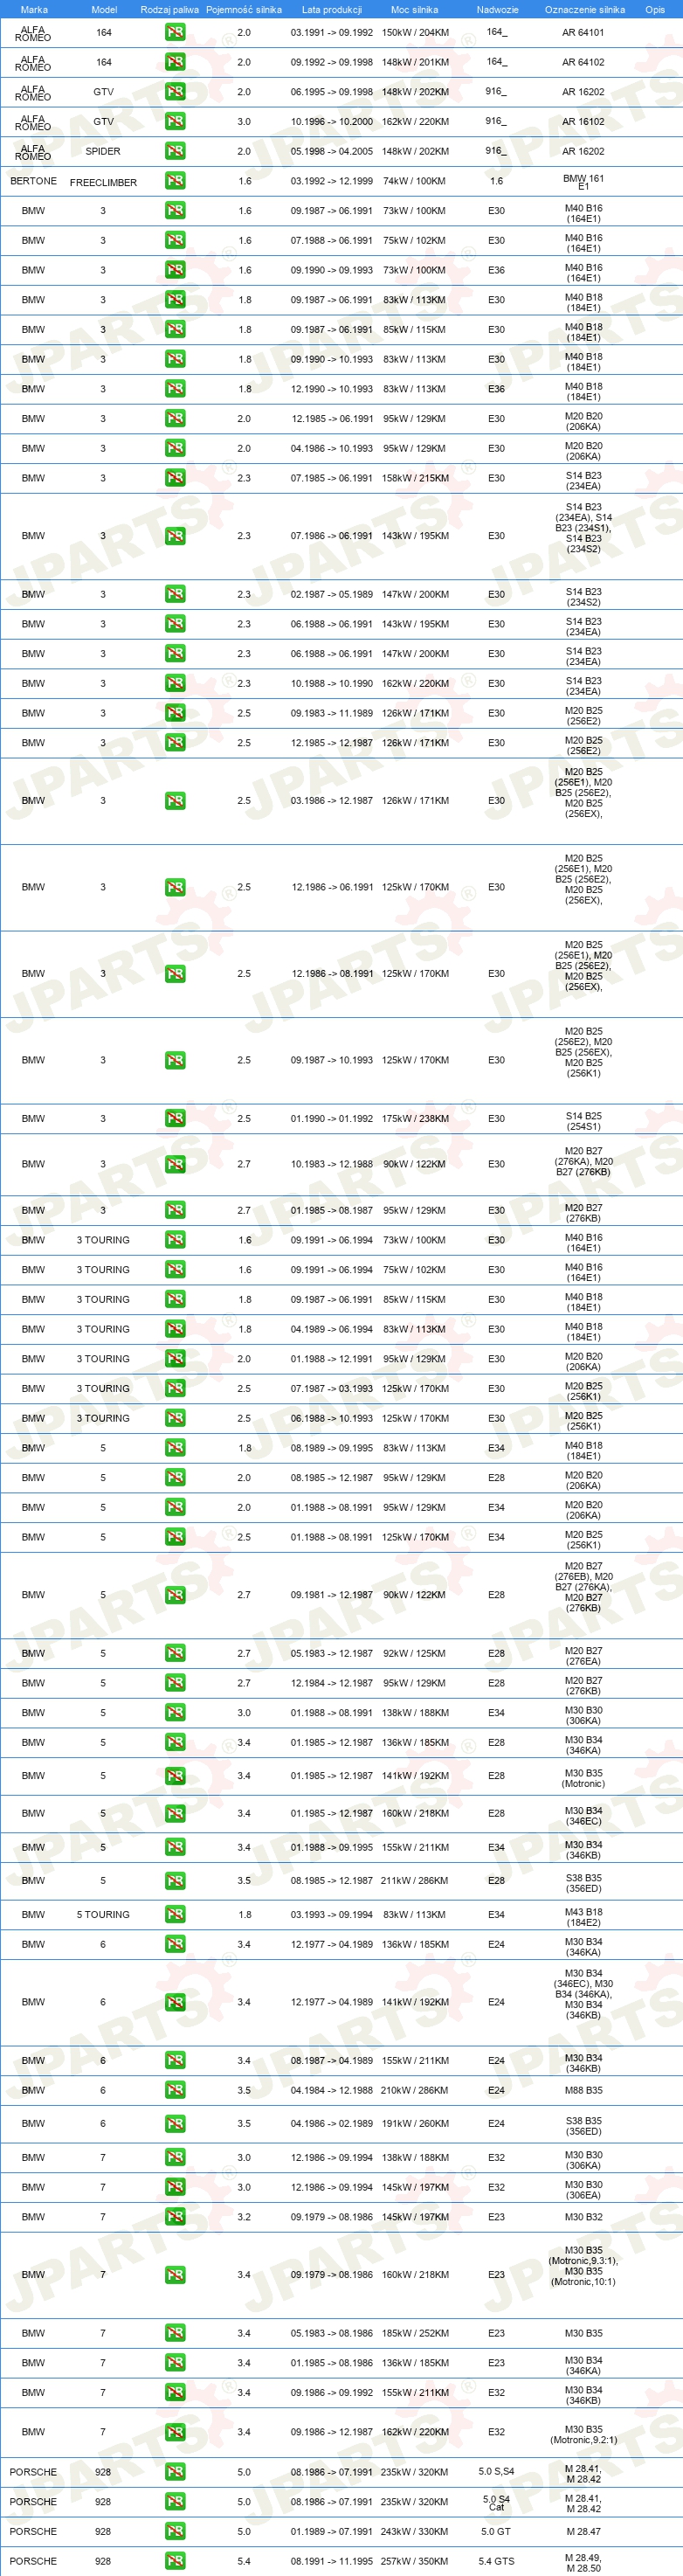
Task: Select the M88 B35 engine code
Action: click(583, 2090)
